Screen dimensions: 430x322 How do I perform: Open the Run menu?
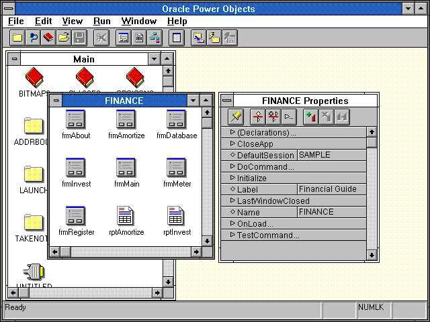(x=102, y=21)
